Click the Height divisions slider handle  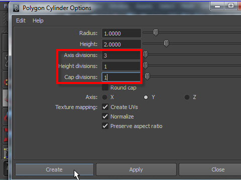[x=145, y=65]
